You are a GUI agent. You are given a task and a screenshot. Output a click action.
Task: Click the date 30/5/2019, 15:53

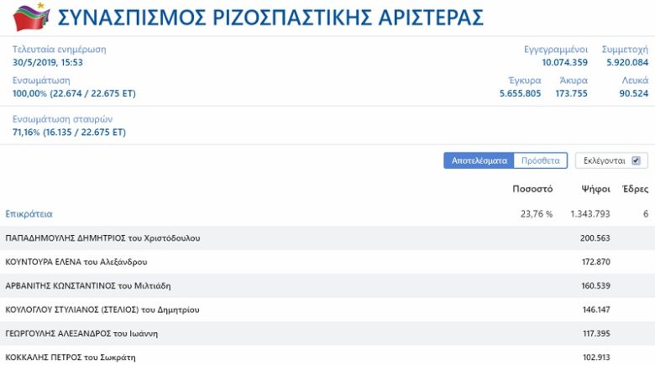pyautogui.click(x=48, y=62)
